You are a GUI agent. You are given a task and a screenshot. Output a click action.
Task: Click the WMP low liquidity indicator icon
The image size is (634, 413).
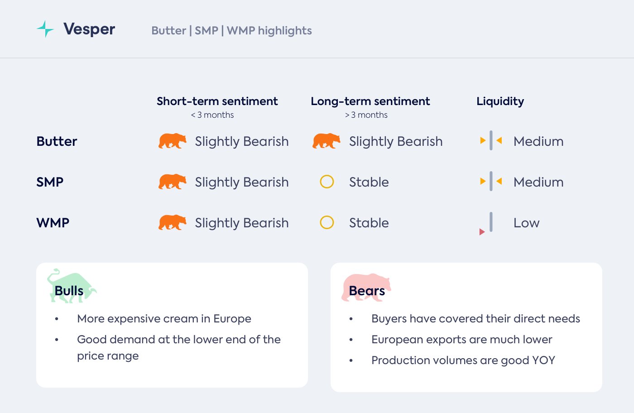[x=487, y=223]
